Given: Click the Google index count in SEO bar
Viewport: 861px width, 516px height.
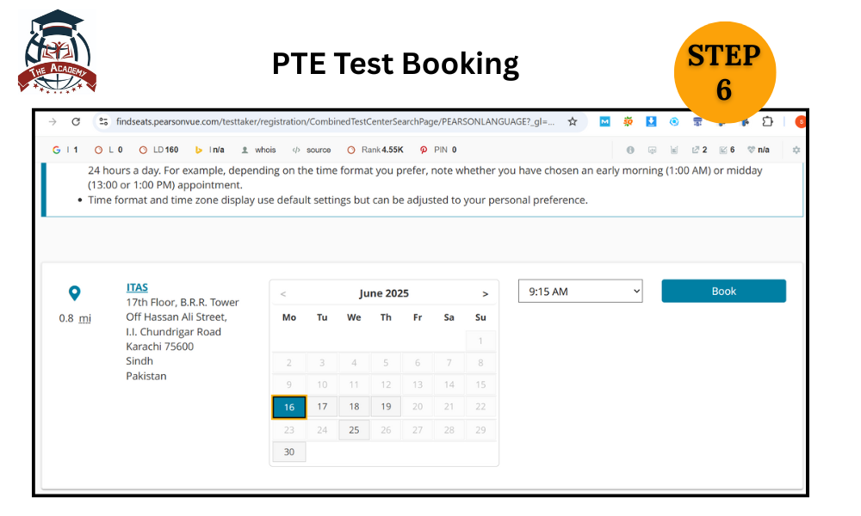Looking at the screenshot, I should 65,150.
